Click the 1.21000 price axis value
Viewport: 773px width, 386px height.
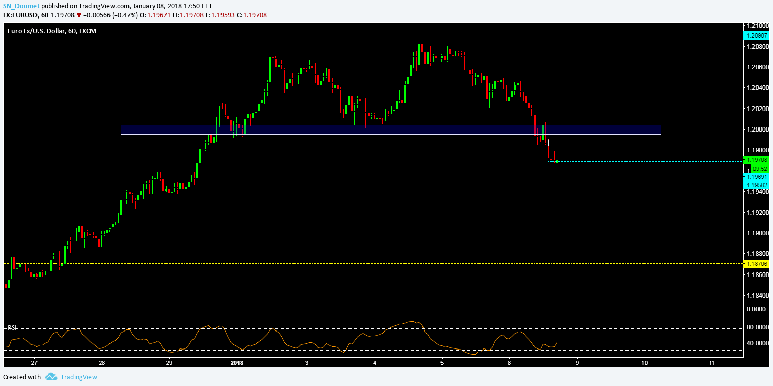tap(759, 25)
